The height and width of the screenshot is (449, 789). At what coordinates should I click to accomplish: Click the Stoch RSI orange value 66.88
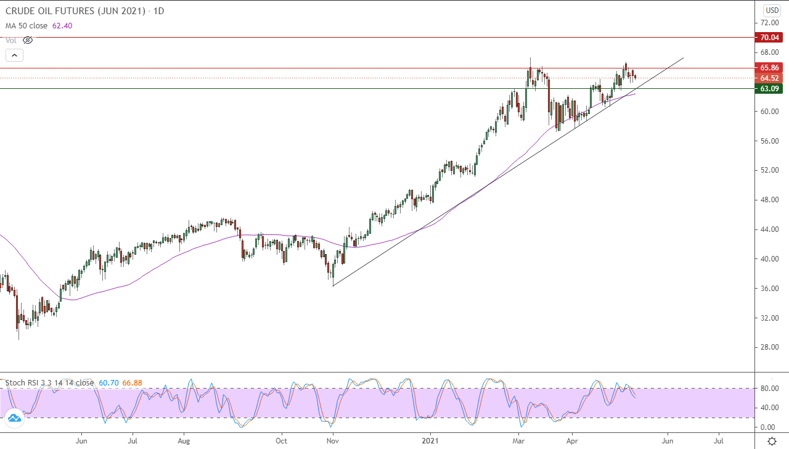point(132,383)
